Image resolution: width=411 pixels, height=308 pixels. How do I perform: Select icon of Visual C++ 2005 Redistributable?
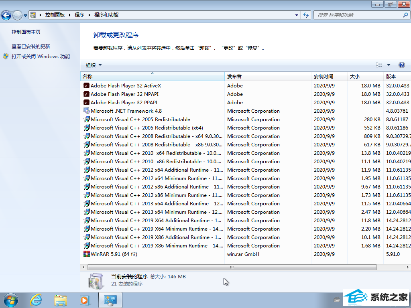(x=87, y=119)
